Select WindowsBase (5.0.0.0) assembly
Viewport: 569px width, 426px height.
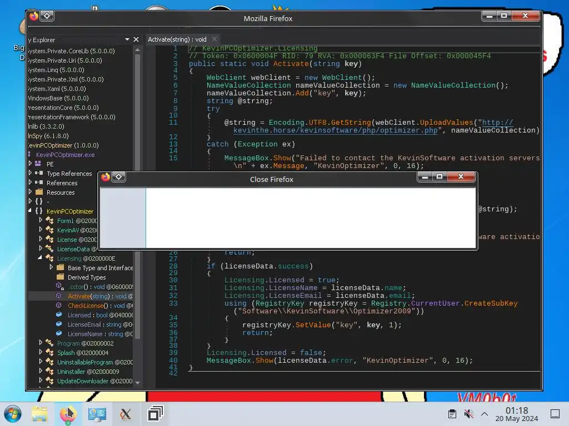(x=58, y=98)
